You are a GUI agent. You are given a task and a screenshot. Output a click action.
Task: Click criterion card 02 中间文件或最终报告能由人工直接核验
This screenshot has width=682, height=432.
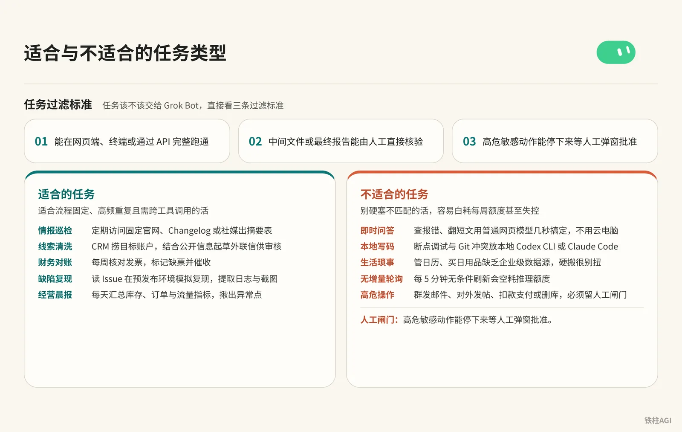pyautogui.click(x=341, y=141)
